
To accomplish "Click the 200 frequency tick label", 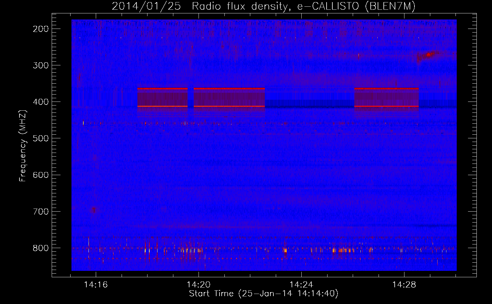I will (x=40, y=29).
